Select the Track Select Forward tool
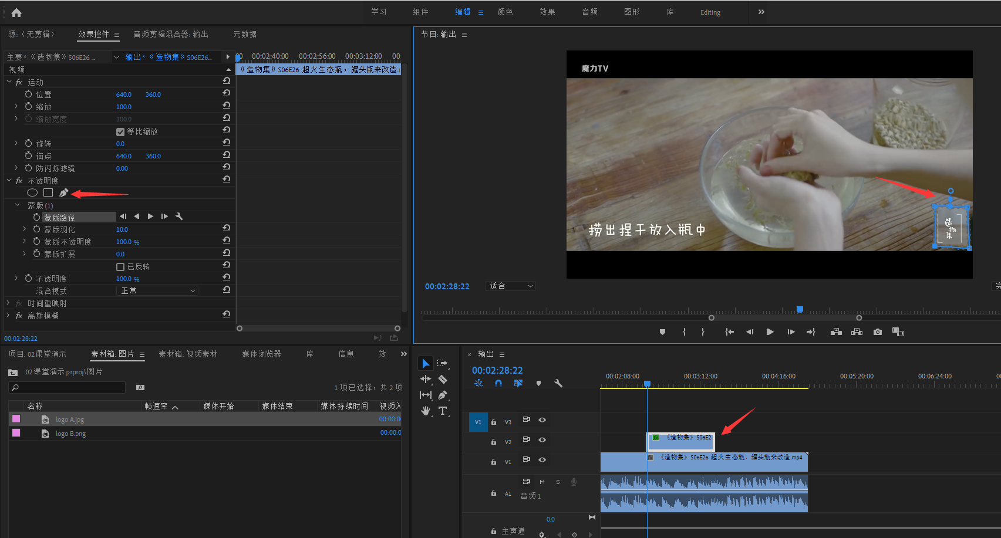This screenshot has width=1001, height=538. point(442,363)
